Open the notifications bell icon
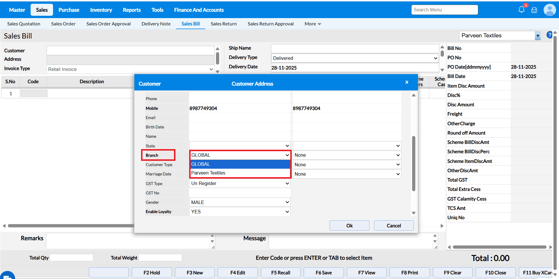559x279 pixels. click(521, 10)
